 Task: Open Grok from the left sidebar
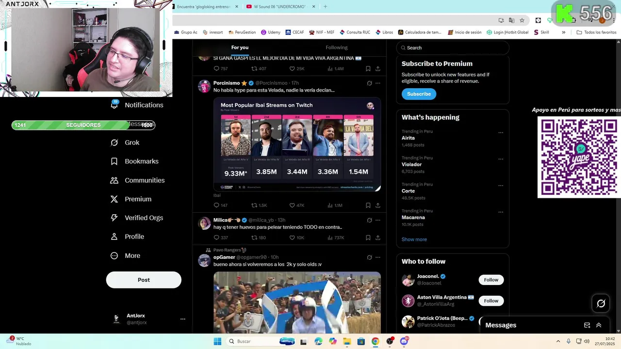pos(125,143)
